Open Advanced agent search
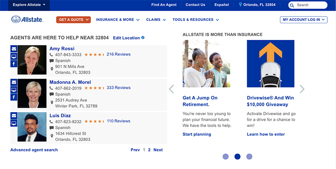 tap(34, 150)
